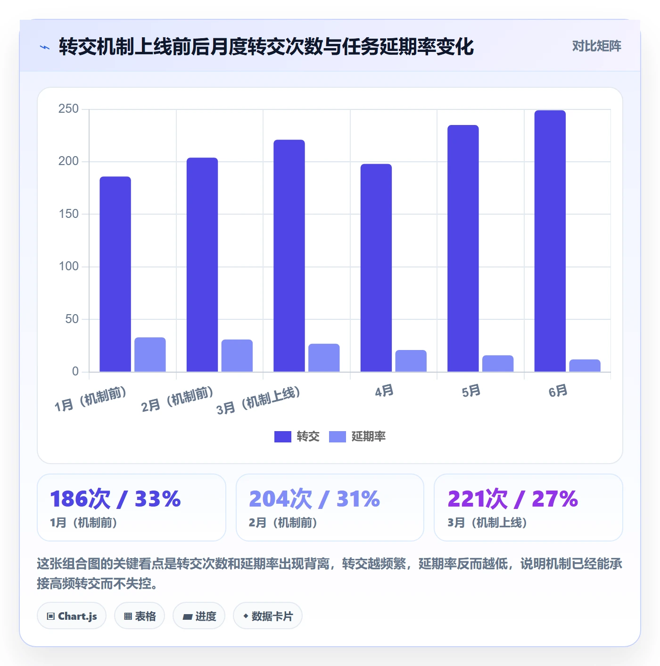660x666 pixels.
Task: Click the summary paragraph beginning 这张组合图
Action: click(x=330, y=574)
